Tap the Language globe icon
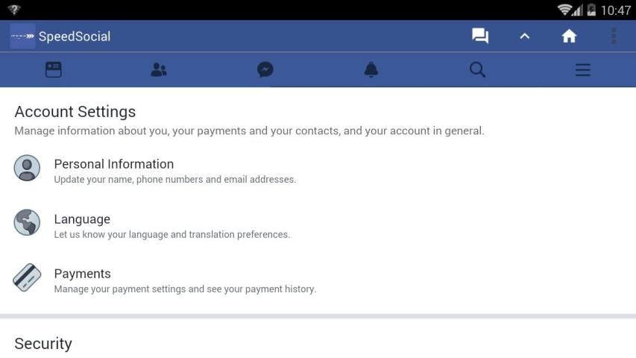The width and height of the screenshot is (636, 358). [27, 223]
